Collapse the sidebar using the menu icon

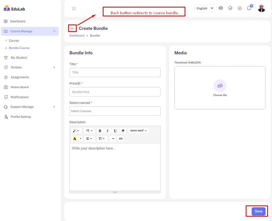pos(74,8)
